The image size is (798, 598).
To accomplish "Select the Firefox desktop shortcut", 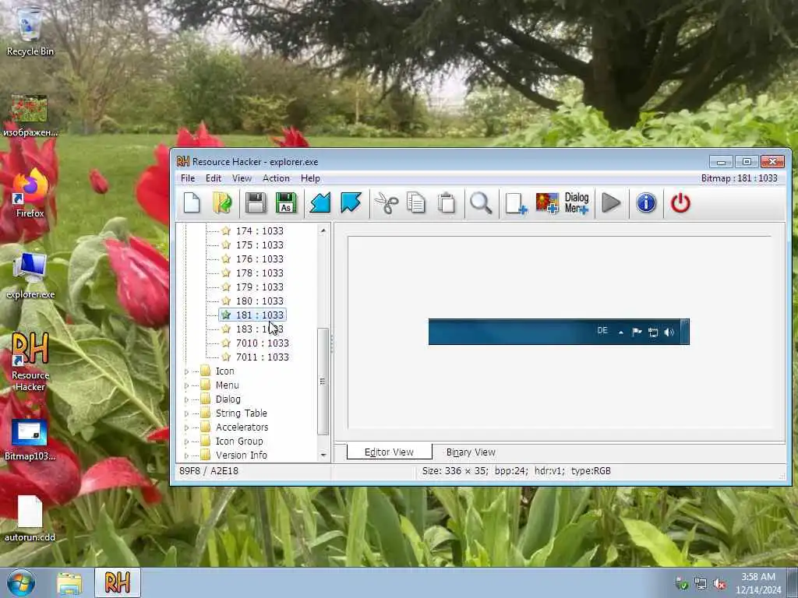I will point(30,193).
